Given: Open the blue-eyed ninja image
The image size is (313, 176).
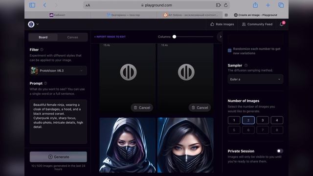Looking at the screenshot, I should 185,145.
